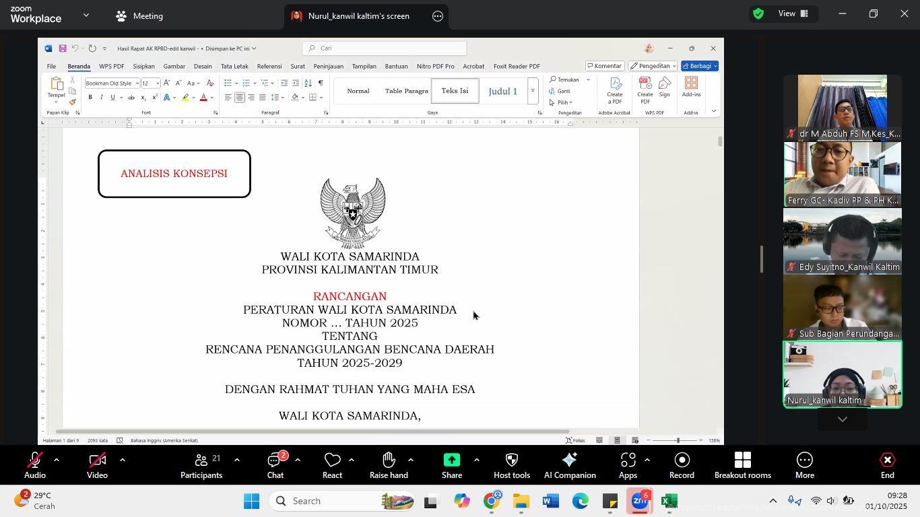
Task: Open the AI Companion panel
Action: [569, 465]
